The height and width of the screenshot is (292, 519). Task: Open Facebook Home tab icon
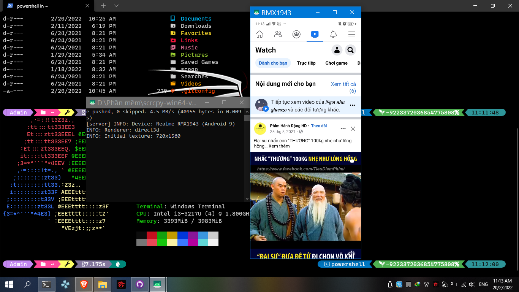pos(259,34)
